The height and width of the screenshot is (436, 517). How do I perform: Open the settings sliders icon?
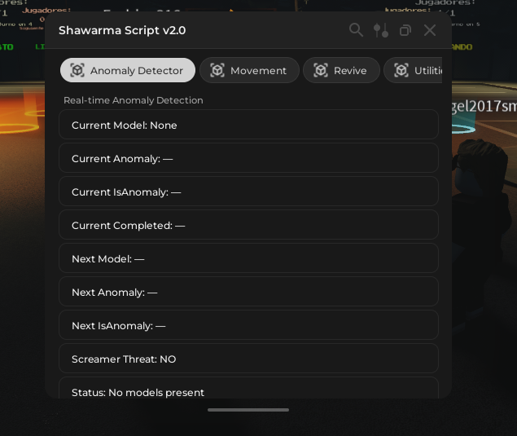(x=380, y=30)
